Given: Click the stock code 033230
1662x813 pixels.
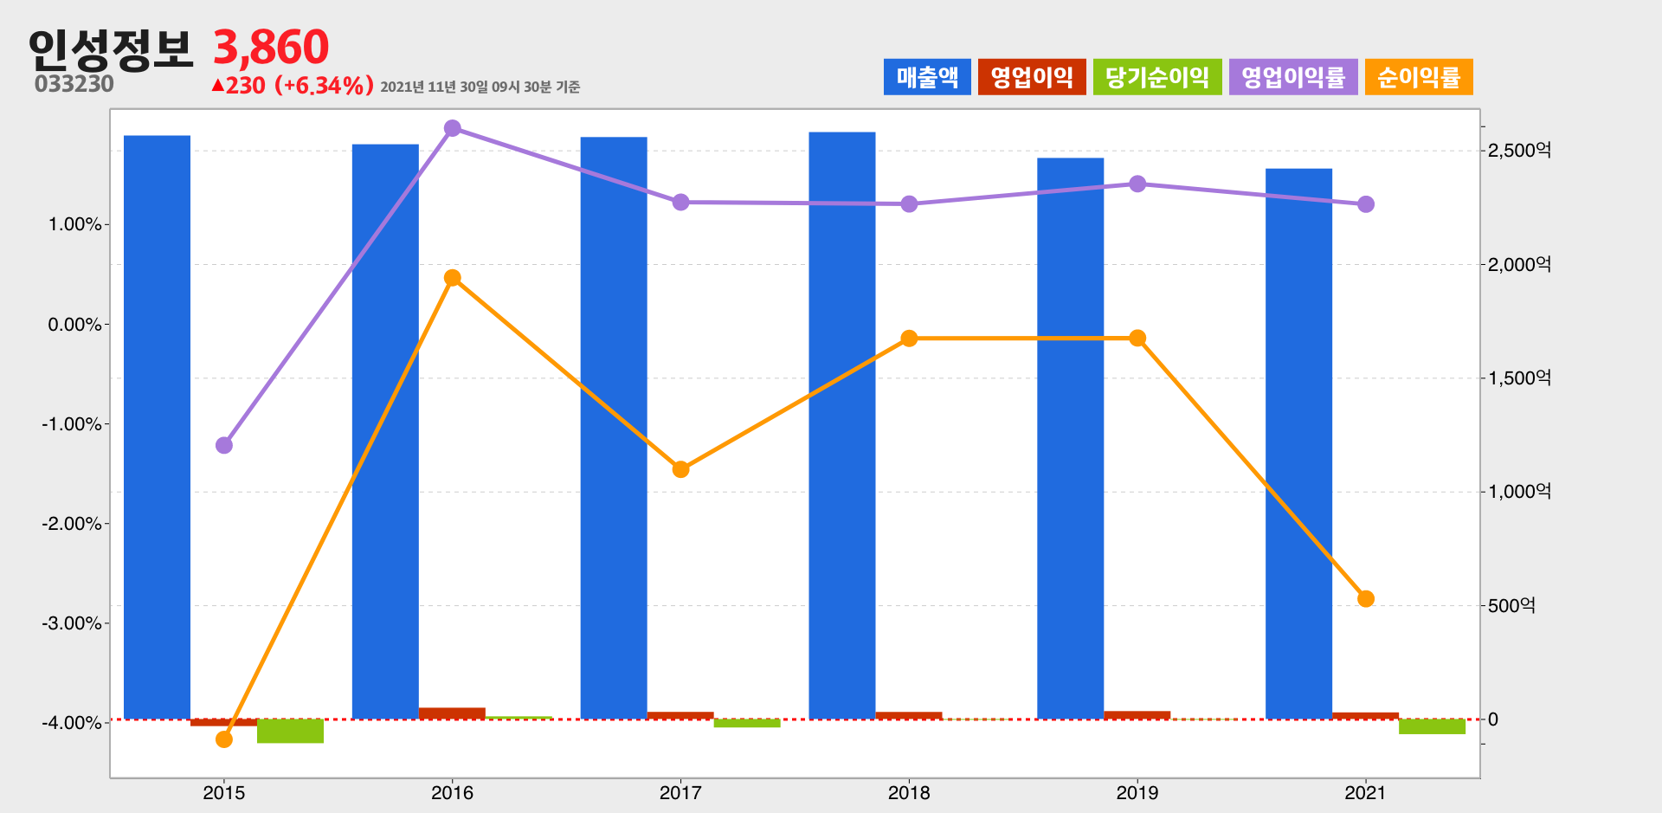Looking at the screenshot, I should tap(74, 84).
